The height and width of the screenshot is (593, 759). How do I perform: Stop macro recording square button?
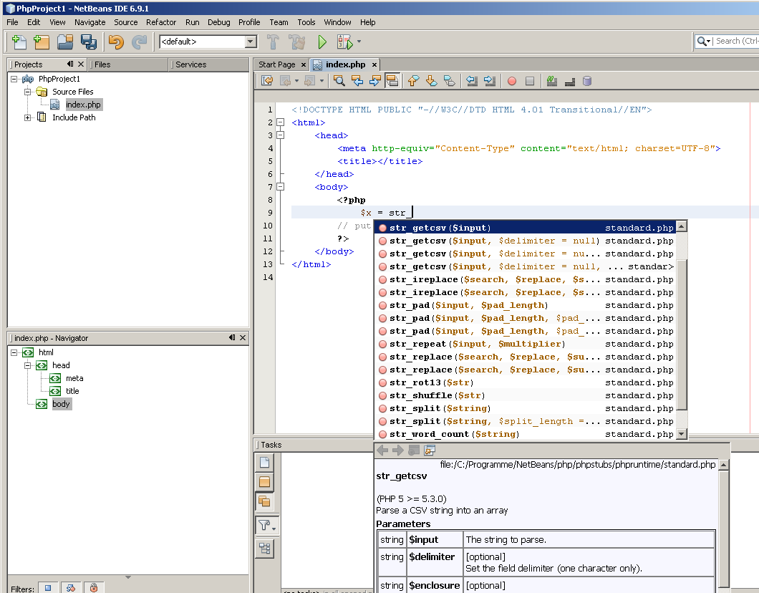tap(530, 82)
